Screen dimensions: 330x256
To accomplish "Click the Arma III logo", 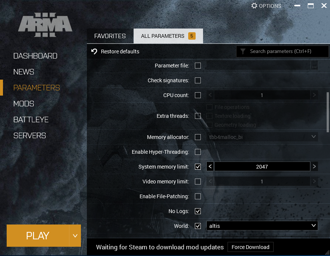I will (45, 25).
